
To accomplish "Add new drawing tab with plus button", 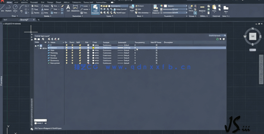I will click(39, 20).
